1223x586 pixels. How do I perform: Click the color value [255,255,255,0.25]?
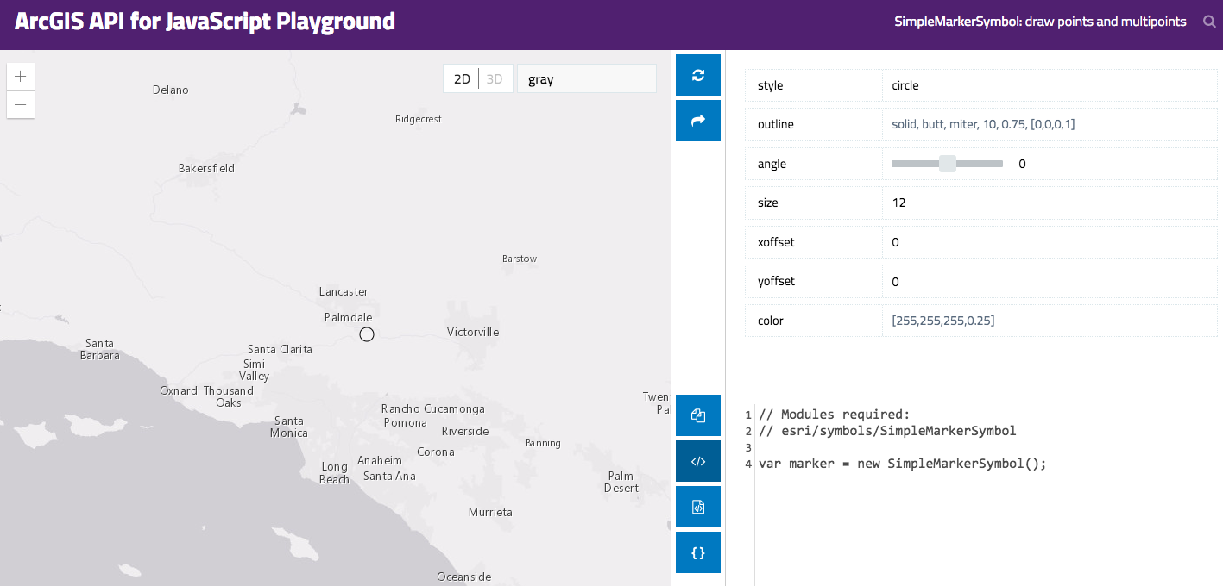[x=942, y=321]
